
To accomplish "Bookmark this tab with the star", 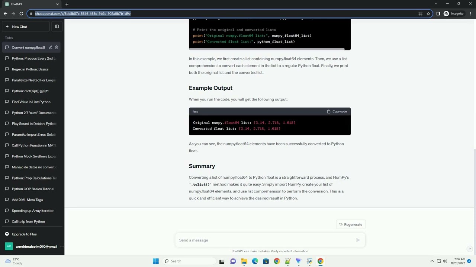I will 428,14.
